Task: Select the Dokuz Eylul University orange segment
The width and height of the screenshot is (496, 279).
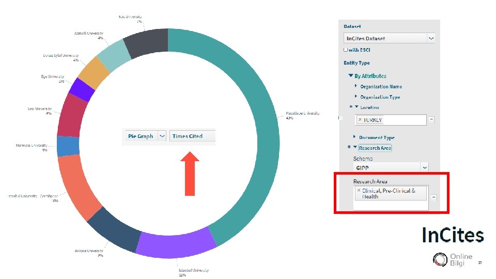Action: coord(94,73)
